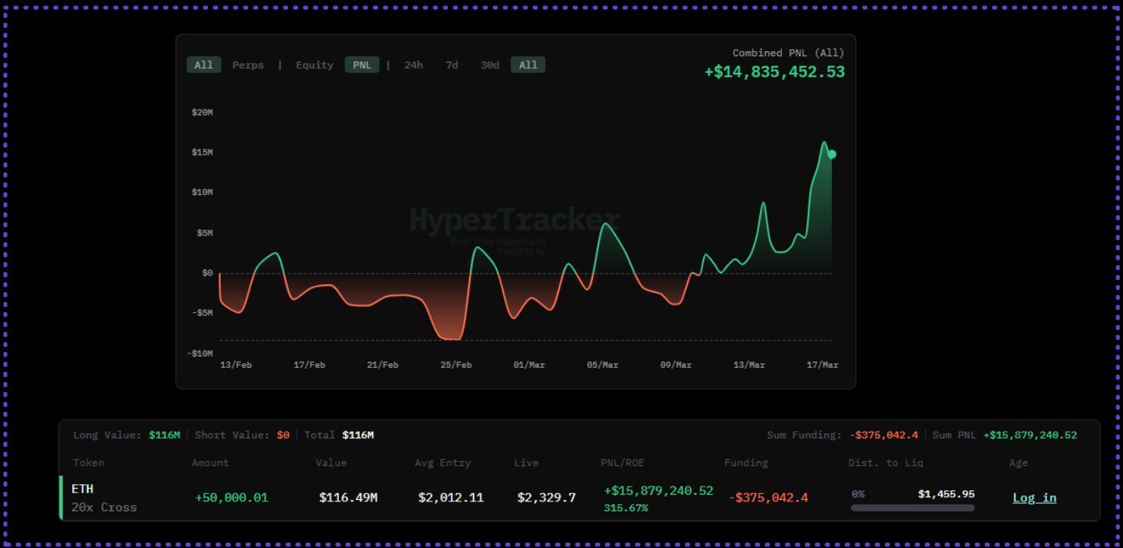The image size is (1123, 548).
Task: Click the Log in link
Action: (x=1034, y=498)
